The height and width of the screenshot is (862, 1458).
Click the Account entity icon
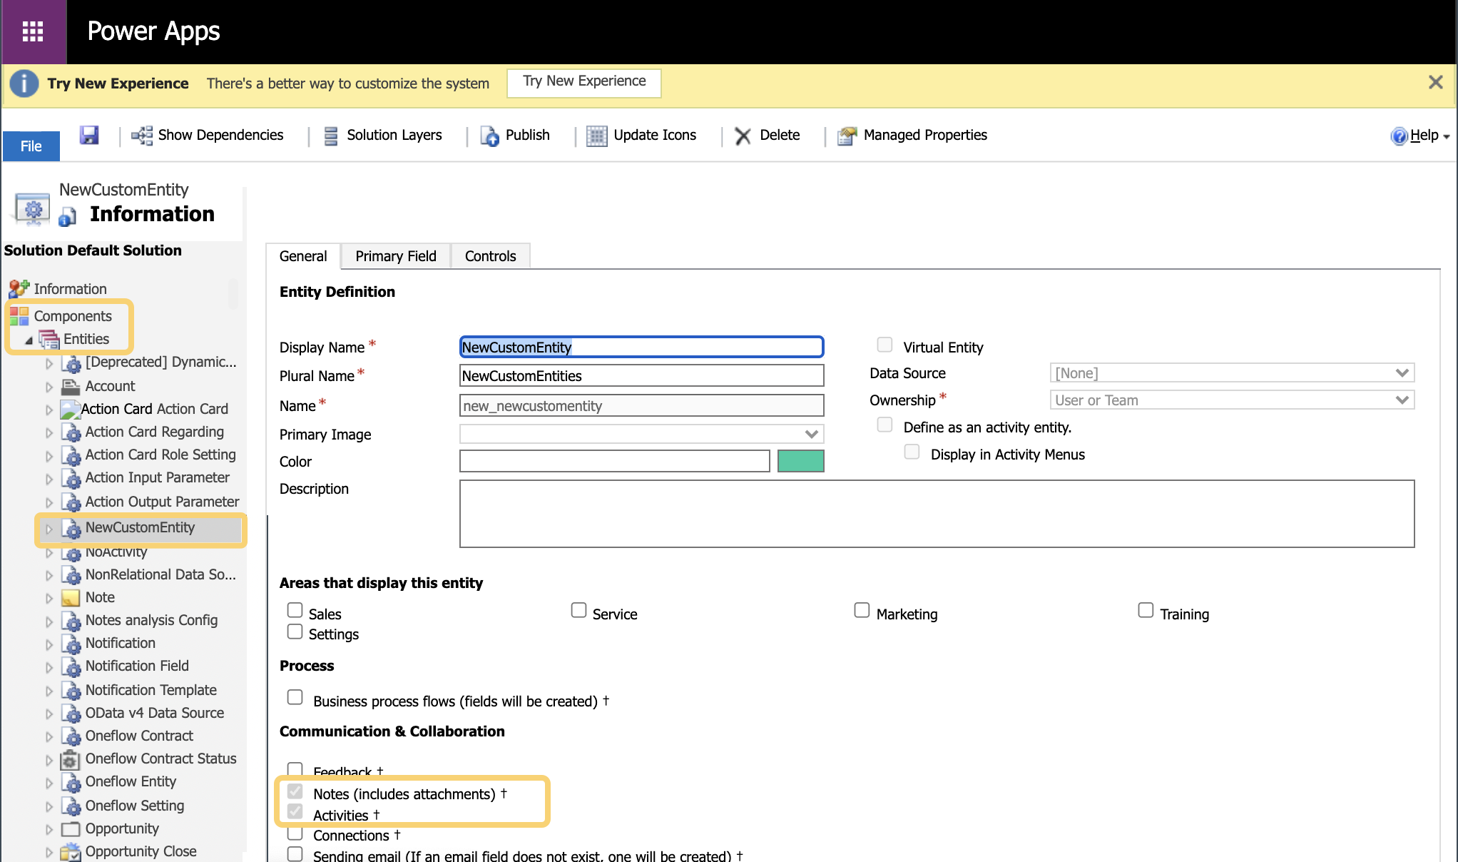click(71, 387)
